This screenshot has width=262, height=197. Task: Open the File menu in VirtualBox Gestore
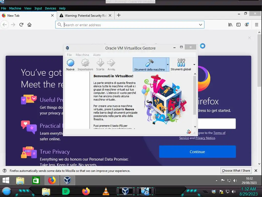tap(69, 55)
